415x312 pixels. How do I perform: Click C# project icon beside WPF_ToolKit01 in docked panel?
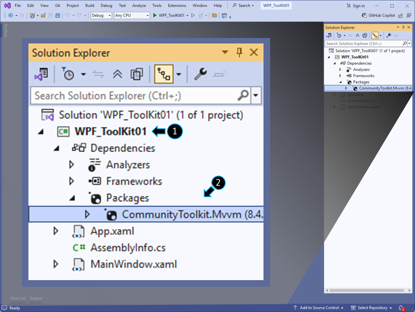click(337, 57)
